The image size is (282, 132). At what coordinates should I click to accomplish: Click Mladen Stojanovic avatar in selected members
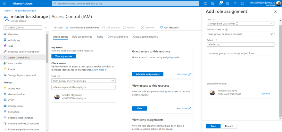212,93
